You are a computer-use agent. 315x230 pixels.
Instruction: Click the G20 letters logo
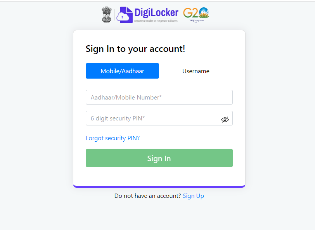coord(190,13)
